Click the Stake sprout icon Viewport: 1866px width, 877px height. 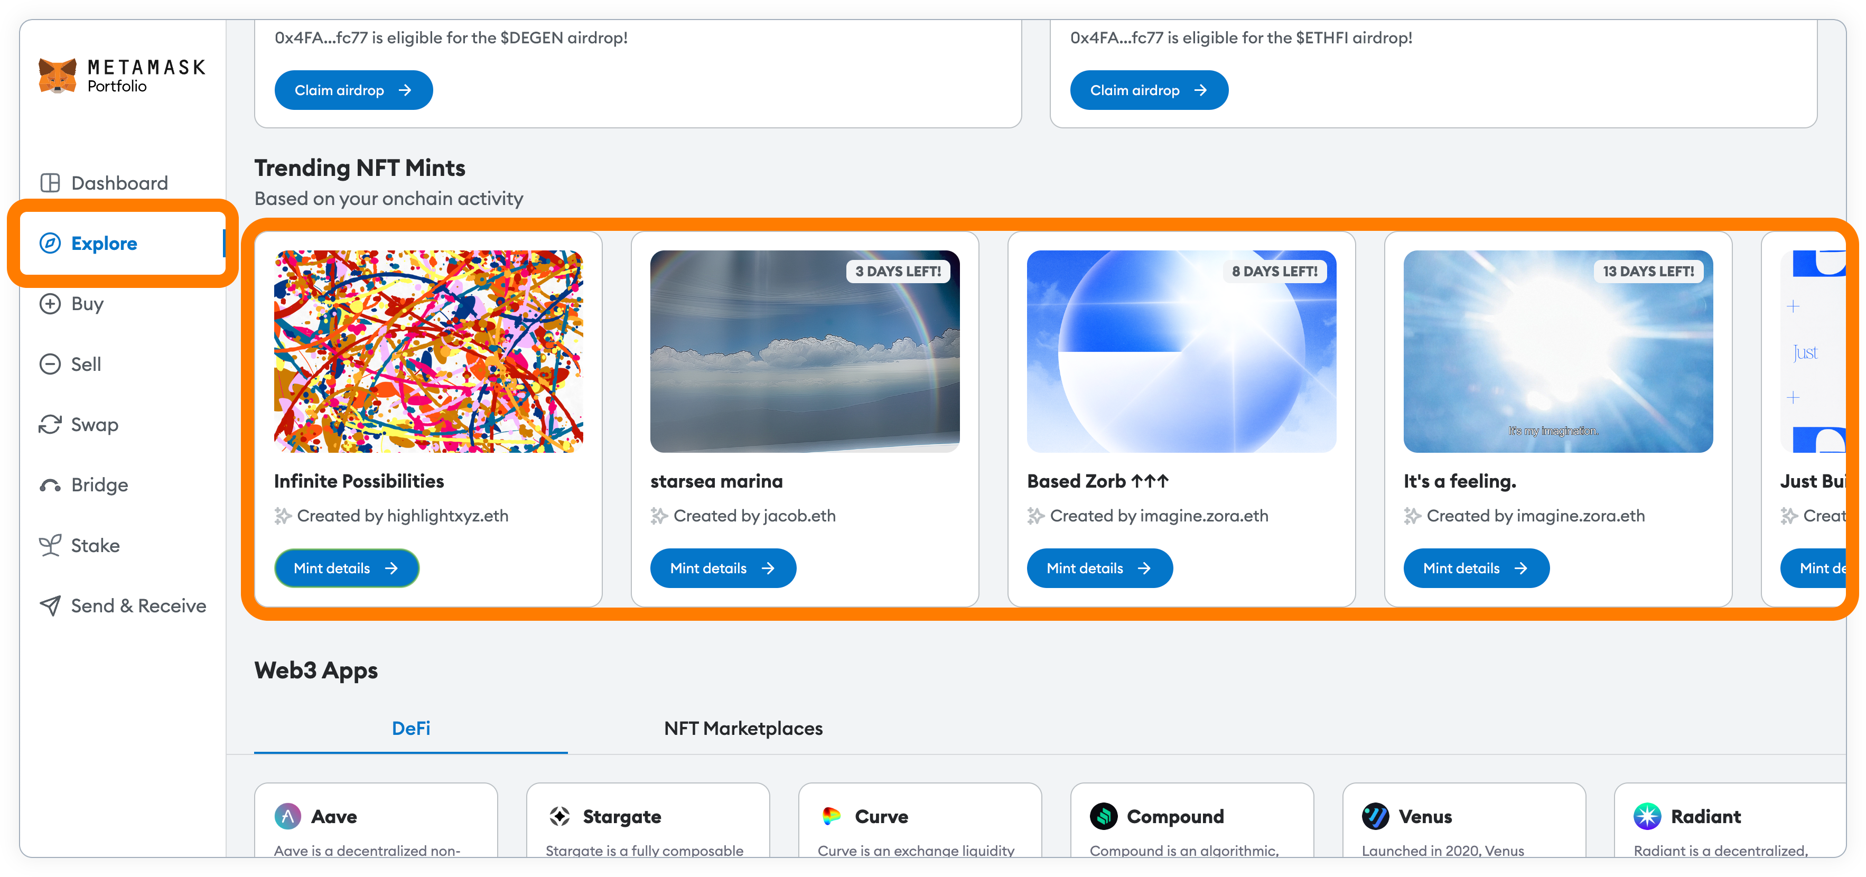[x=50, y=545]
